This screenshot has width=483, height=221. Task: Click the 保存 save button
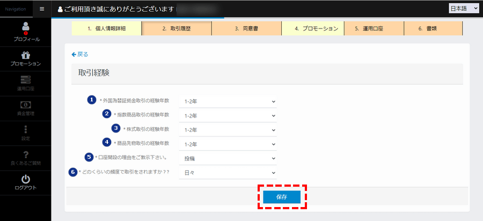282,197
